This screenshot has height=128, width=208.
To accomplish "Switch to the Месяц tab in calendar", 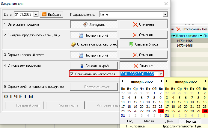I will [x=149, y=121].
